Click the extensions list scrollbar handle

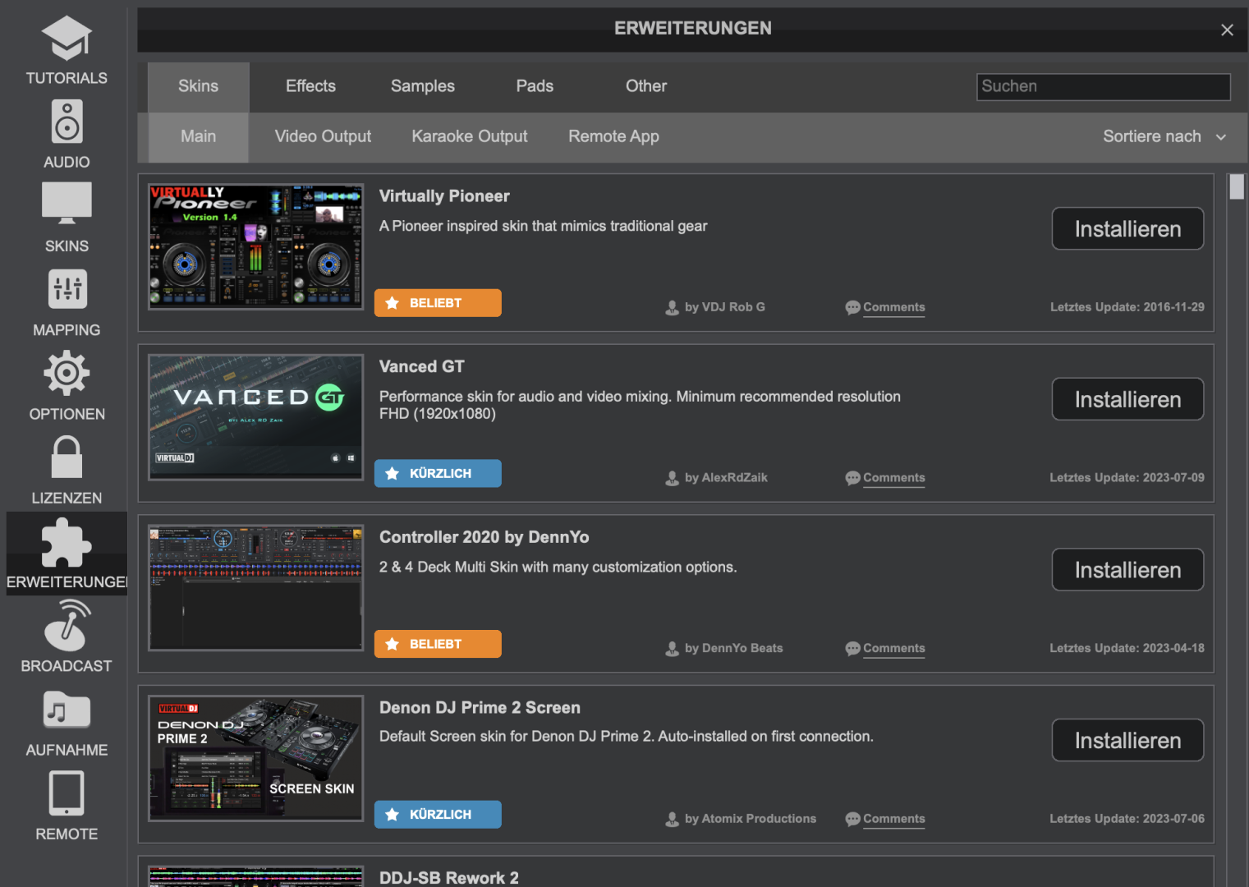coord(1237,186)
